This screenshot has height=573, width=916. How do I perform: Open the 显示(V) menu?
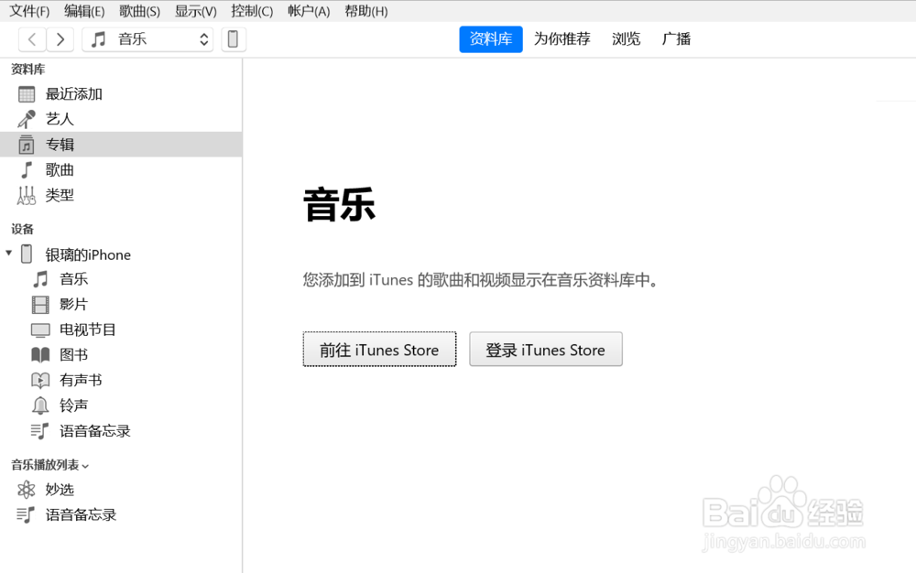point(196,11)
